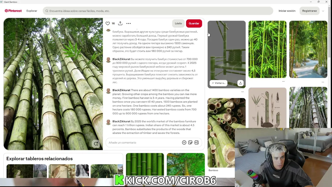Open tall bamboo grove pin at right
Viewport: 332px width, 187px height.
pyautogui.click(x=308, y=108)
